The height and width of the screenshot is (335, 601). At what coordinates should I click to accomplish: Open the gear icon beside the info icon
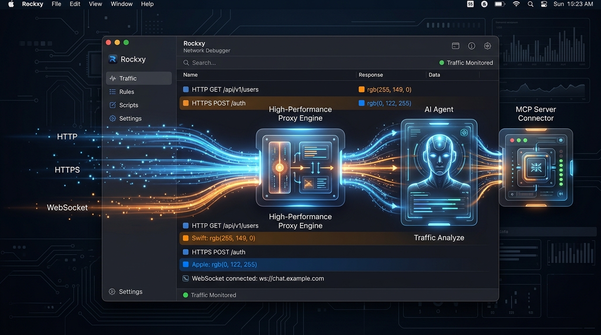[487, 46]
